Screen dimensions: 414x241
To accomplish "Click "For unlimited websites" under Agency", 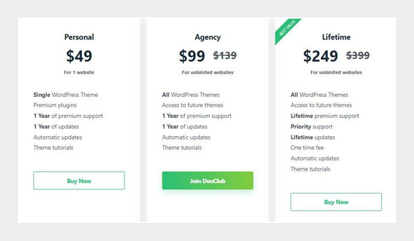I will (208, 72).
